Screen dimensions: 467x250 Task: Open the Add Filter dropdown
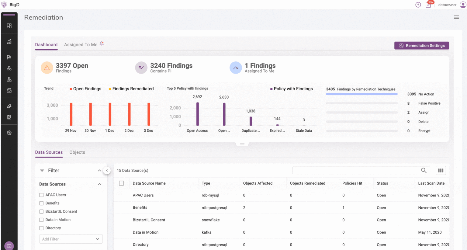click(71, 239)
